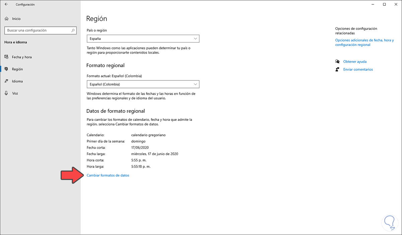402x235 pixels.
Task: Switch to the Idioma settings page
Action: (x=17, y=81)
